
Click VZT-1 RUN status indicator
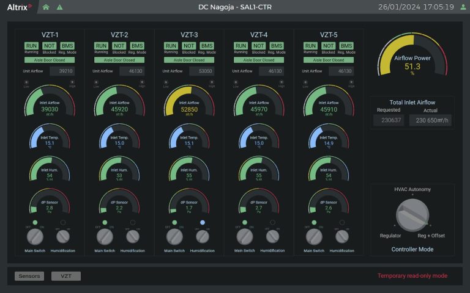tap(31, 46)
